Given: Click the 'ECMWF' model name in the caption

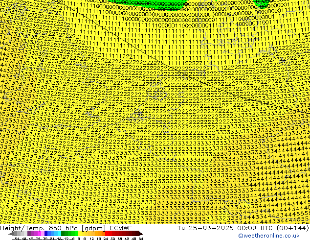Looking at the screenshot, I should point(121,228).
